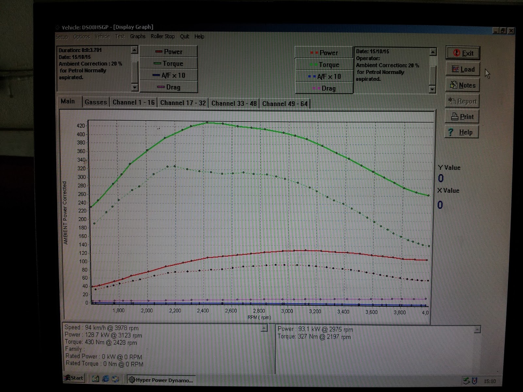The image size is (523, 392).
Task: Open the Graphs menu
Action: tap(138, 36)
